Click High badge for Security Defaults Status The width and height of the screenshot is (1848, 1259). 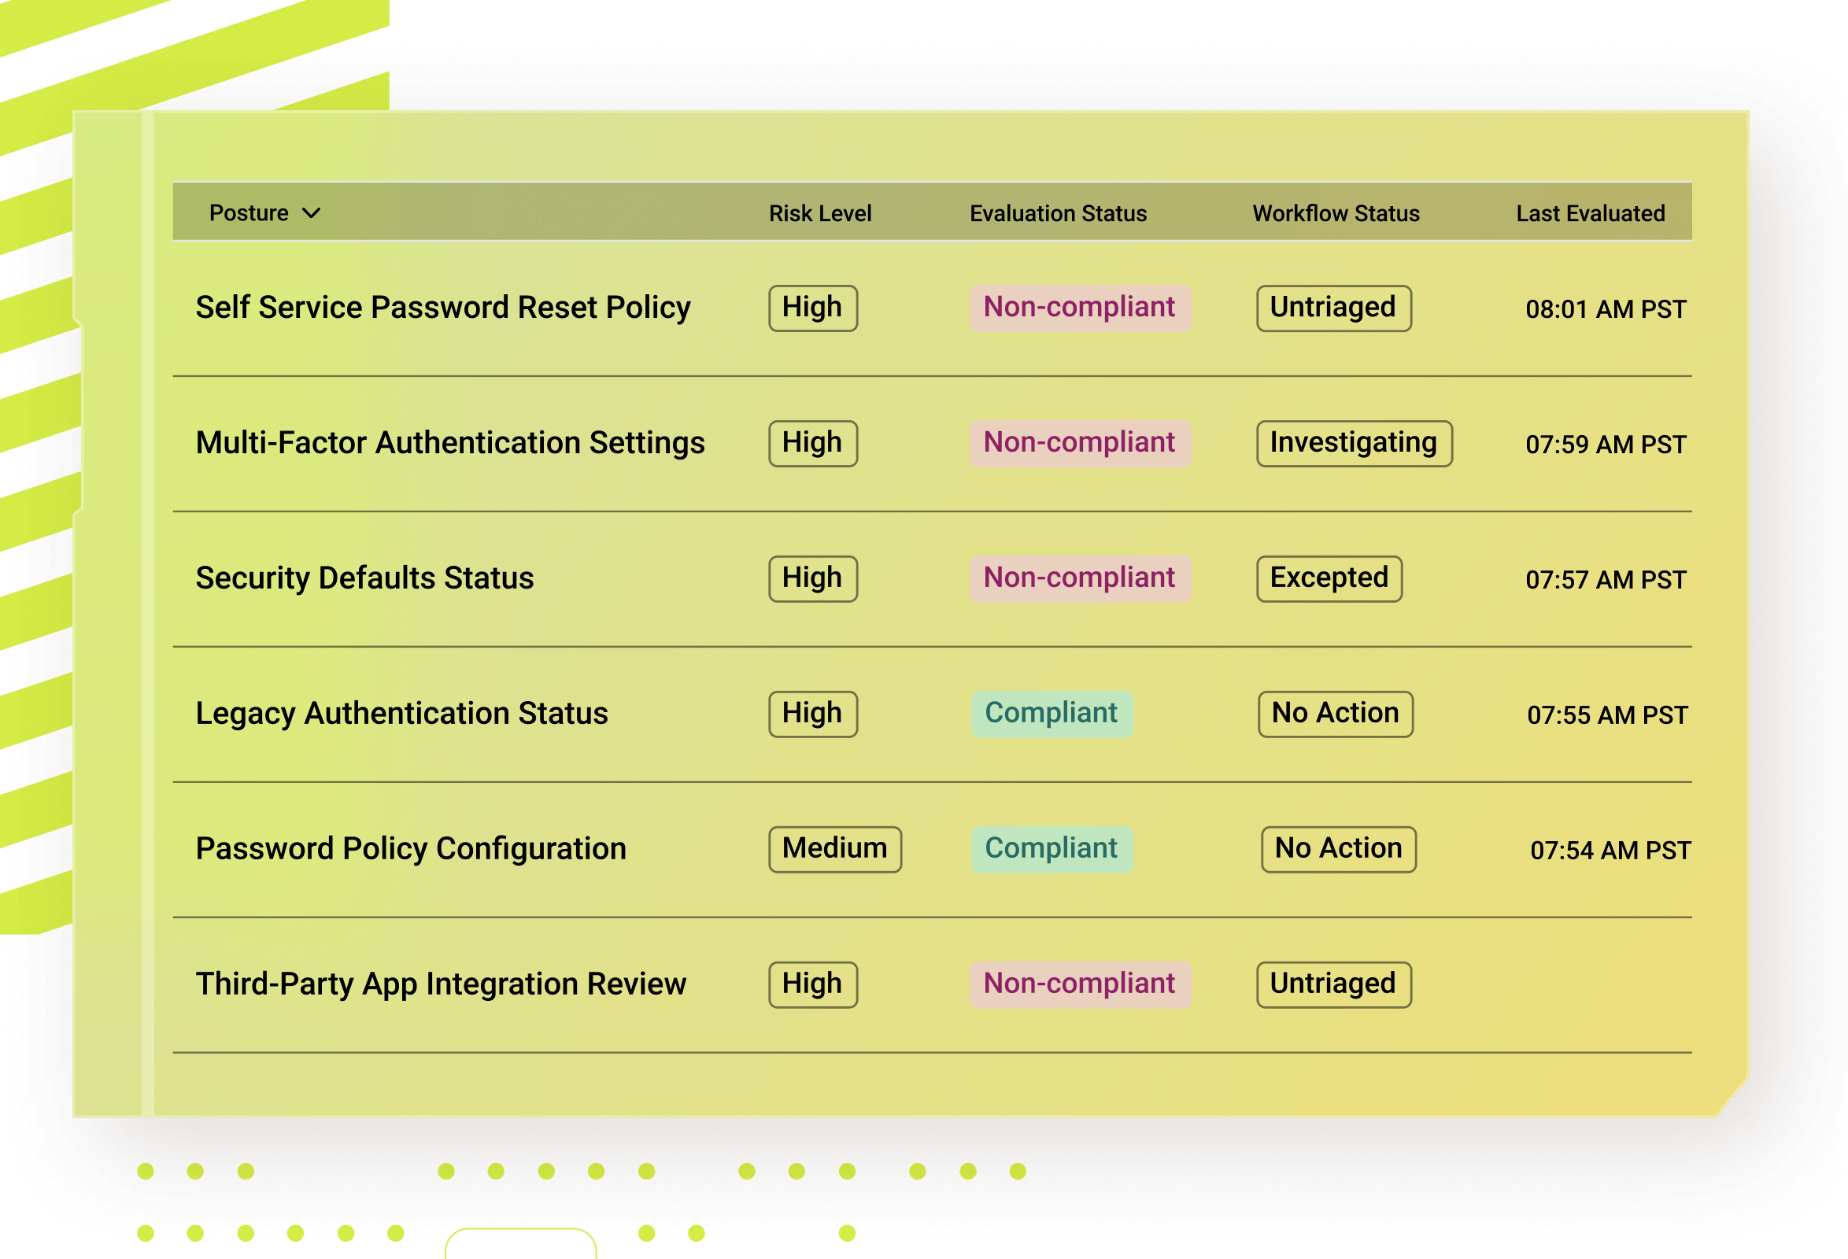[813, 578]
